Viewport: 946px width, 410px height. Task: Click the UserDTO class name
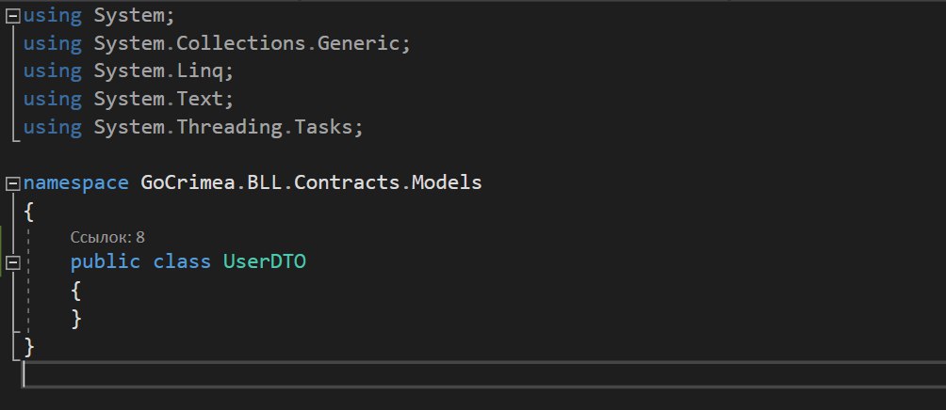tap(264, 262)
